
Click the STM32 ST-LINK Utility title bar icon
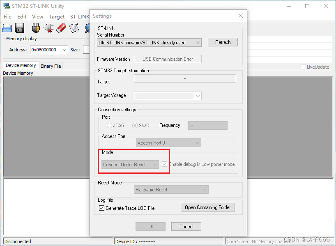6,6
